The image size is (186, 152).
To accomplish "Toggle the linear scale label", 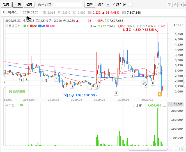I will click(x=178, y=25).
